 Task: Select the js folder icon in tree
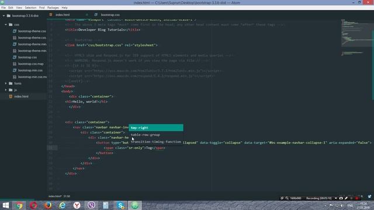pos(11,90)
